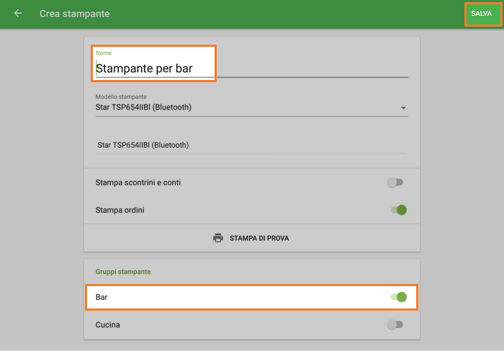Click the printer icon beside Stampa di prova
The height and width of the screenshot is (351, 504).
click(x=218, y=238)
